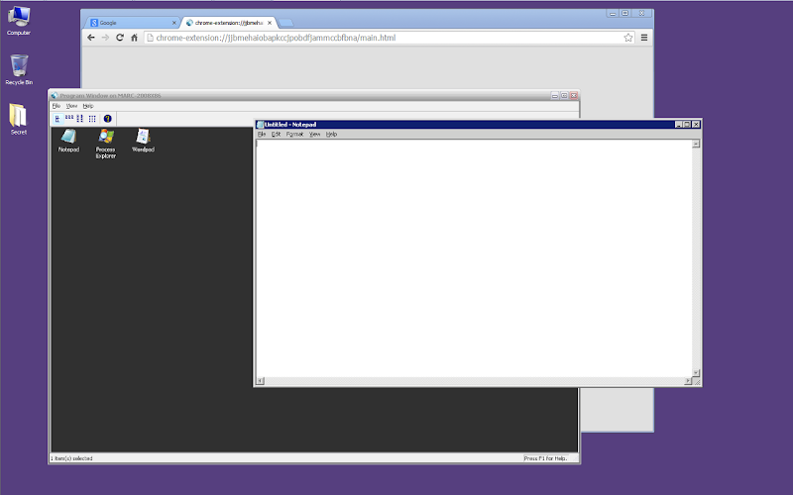Open Notepad's Edit menu

[276, 135]
